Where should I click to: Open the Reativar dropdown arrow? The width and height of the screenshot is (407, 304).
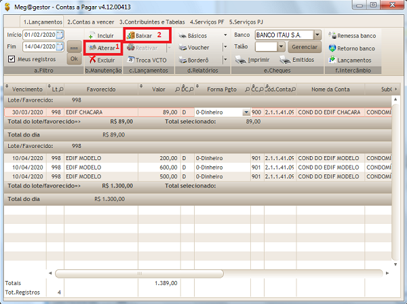pos(169,47)
